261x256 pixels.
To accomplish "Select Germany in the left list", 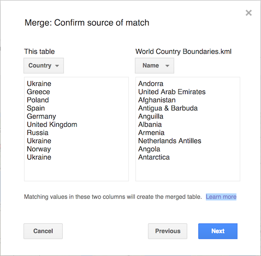I will click(41, 117).
